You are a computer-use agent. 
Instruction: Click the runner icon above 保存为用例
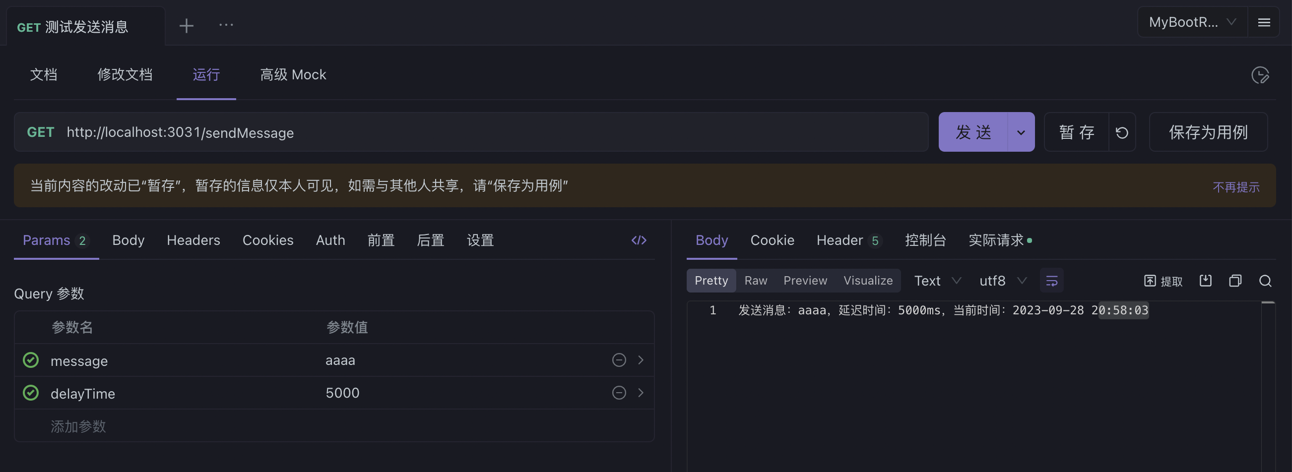click(x=1262, y=75)
